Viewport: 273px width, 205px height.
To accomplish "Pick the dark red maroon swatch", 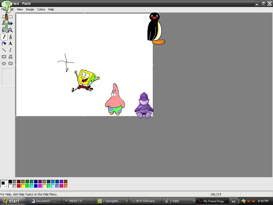I will [x=19, y=182].
